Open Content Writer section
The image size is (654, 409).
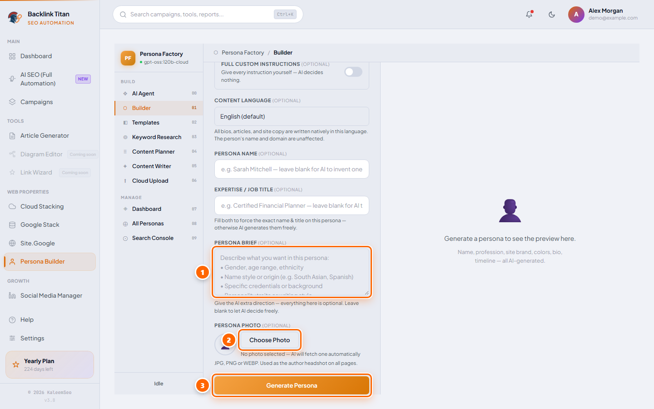[x=159, y=166]
